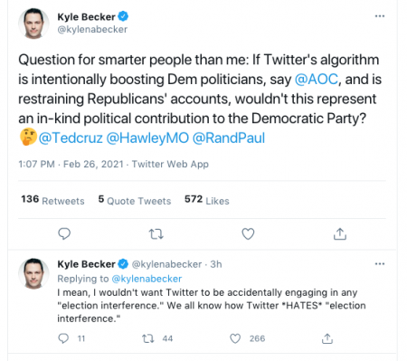This screenshot has width=407, height=361.
Task: Open the @AOC mention link
Action: click(317, 80)
